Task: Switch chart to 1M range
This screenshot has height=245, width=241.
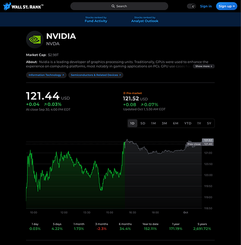Action: (154, 123)
